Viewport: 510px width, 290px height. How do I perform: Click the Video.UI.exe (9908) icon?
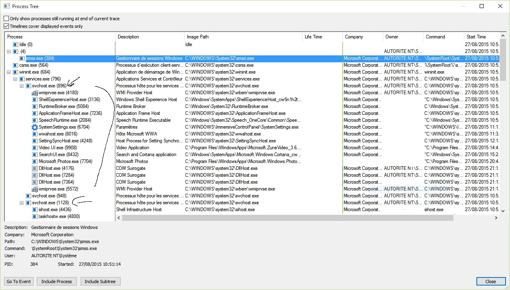point(35,148)
